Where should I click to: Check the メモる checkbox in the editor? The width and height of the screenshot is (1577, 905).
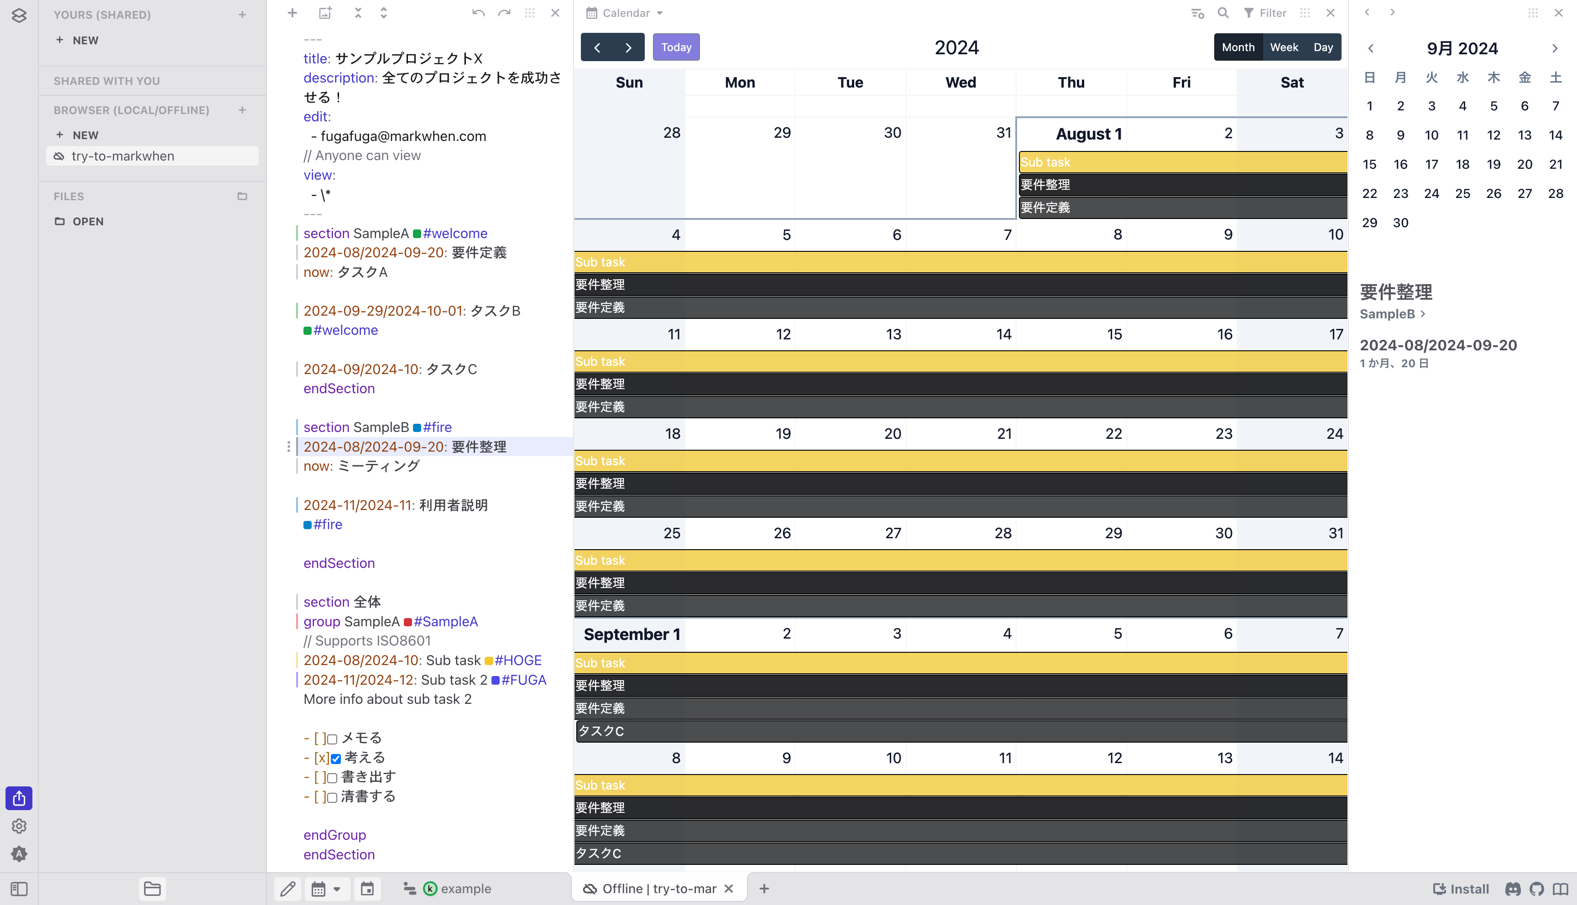click(333, 739)
